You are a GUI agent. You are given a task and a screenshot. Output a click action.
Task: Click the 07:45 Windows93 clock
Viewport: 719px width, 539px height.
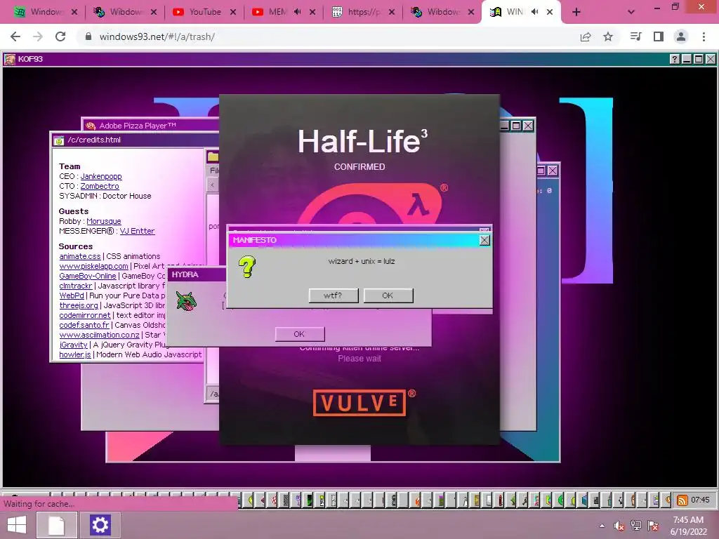click(x=700, y=500)
